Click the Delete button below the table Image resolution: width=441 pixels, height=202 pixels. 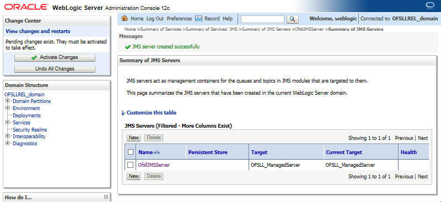tap(154, 176)
